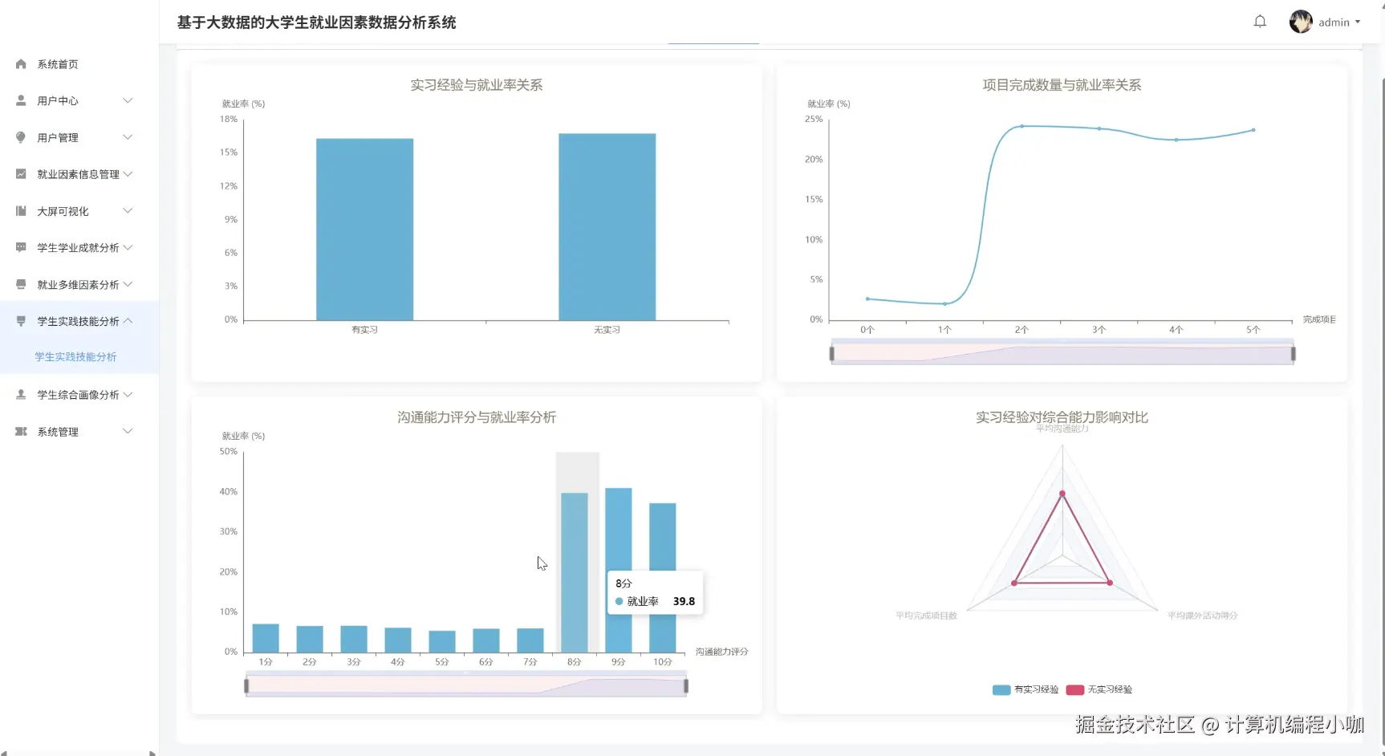Image resolution: width=1385 pixels, height=756 pixels.
Task: Click the icon beside 学生综合画像分析
Action: [21, 395]
